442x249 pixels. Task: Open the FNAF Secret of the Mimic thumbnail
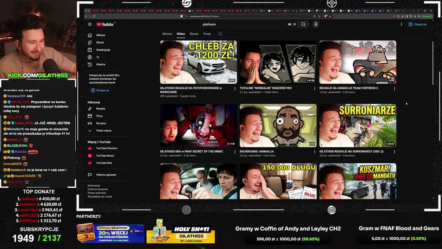click(199, 126)
